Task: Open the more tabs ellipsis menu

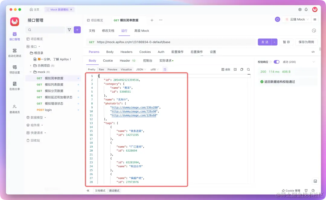Action: pyautogui.click(x=161, y=20)
